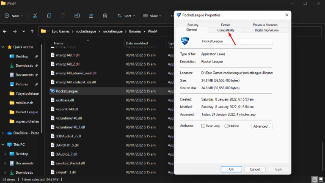Click OK in Properties dialog
Viewport: 325px width, 183px height.
pyautogui.click(x=231, y=169)
